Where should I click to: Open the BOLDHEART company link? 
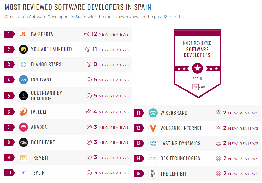pyautogui.click(x=43, y=142)
